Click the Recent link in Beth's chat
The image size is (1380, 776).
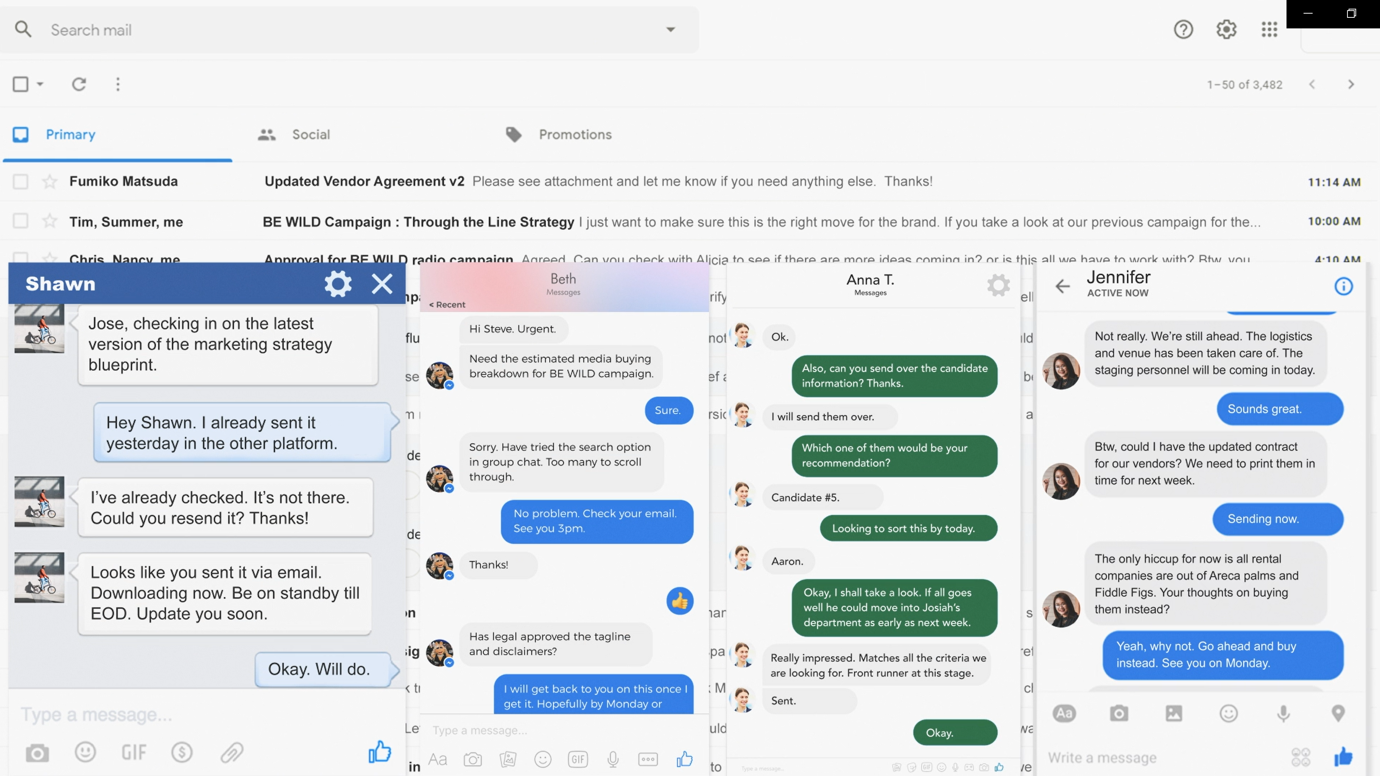click(447, 304)
